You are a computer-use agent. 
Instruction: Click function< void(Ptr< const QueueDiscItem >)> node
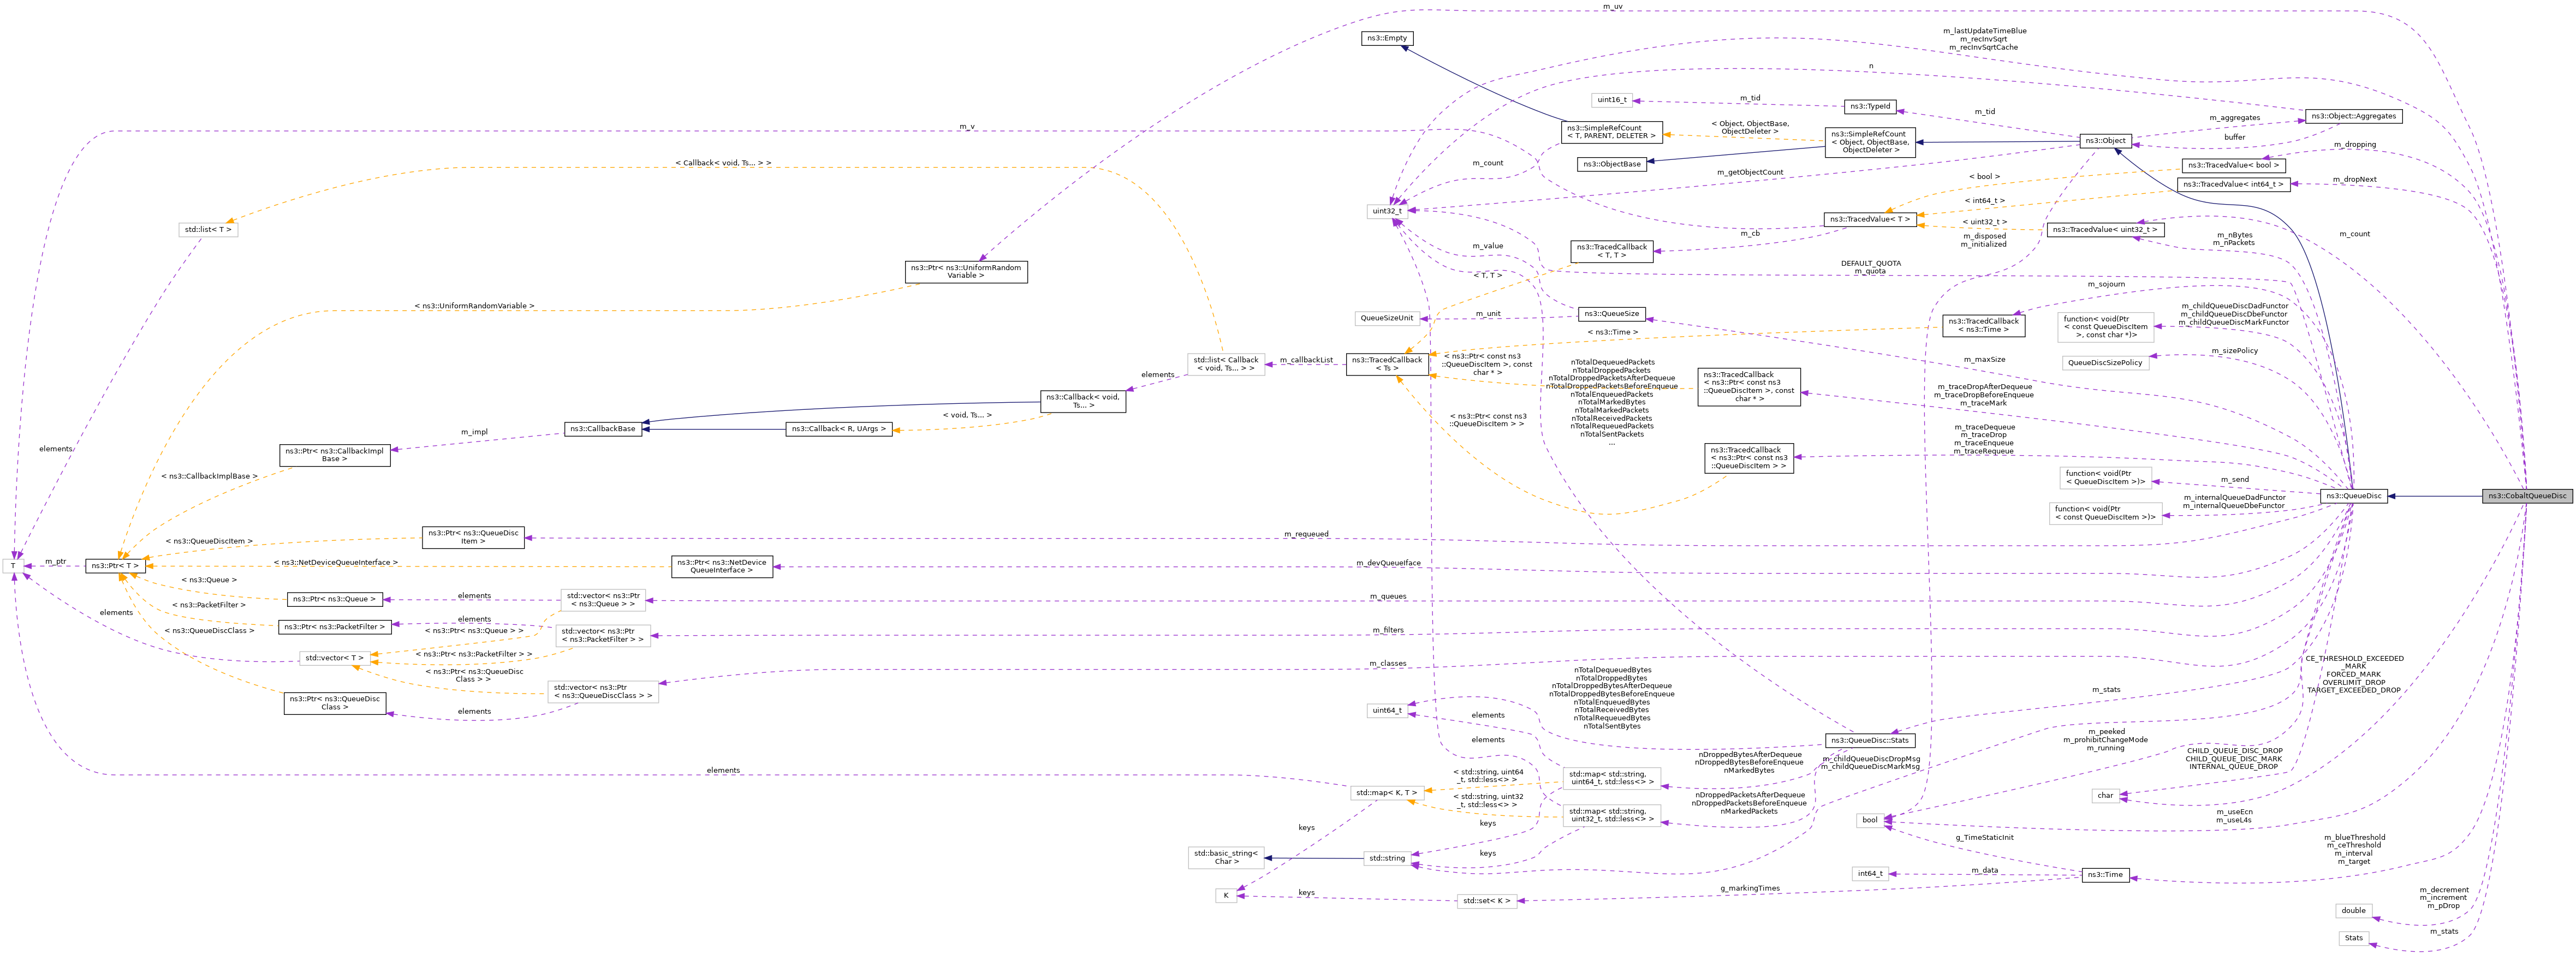(2105, 513)
